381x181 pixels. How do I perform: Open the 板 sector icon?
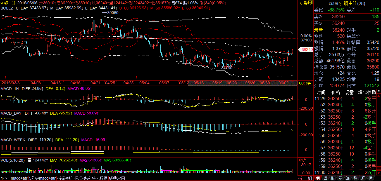371,178
